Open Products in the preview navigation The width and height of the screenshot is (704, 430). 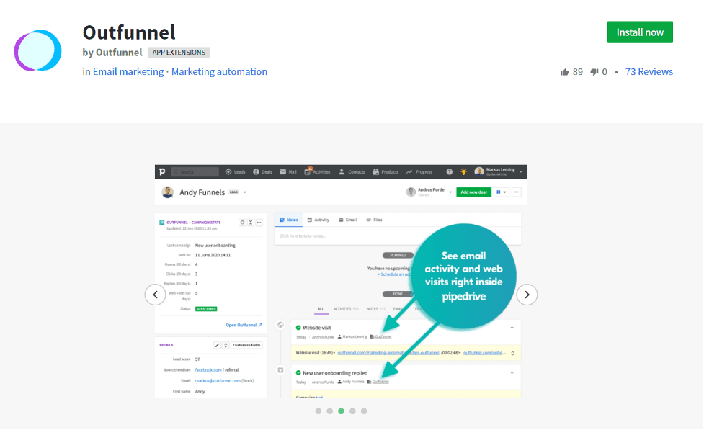tap(386, 172)
